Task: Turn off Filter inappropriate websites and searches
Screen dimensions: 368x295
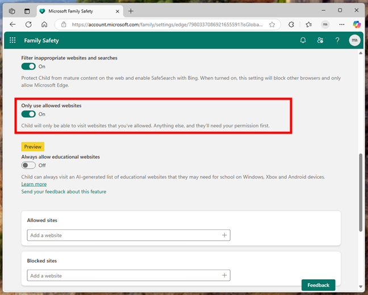Action: (28, 66)
